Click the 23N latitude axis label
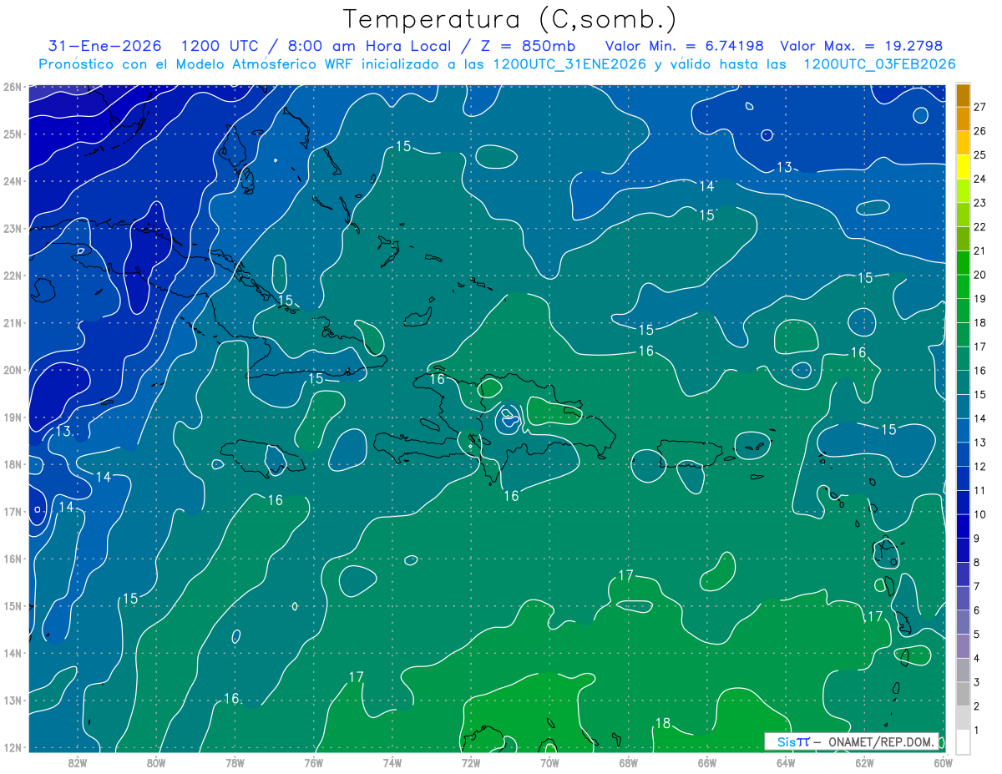This screenshot has width=1002, height=774. 12,228
